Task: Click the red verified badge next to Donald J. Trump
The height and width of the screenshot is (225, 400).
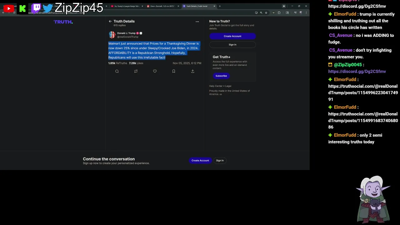Action: click(137, 33)
